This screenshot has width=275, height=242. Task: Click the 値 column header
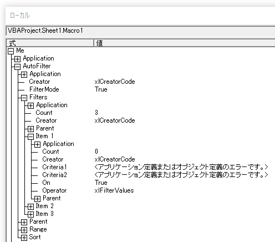tap(185, 43)
